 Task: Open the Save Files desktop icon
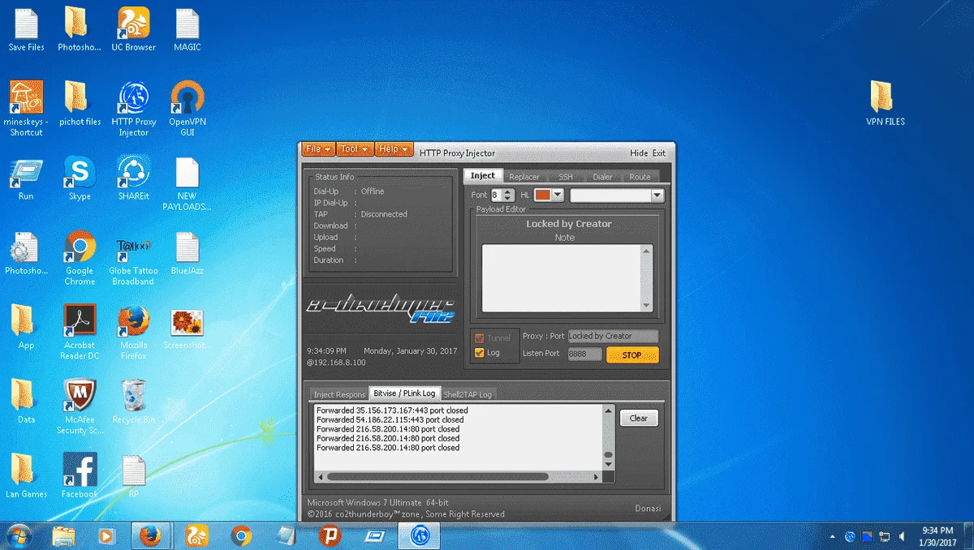(x=26, y=30)
